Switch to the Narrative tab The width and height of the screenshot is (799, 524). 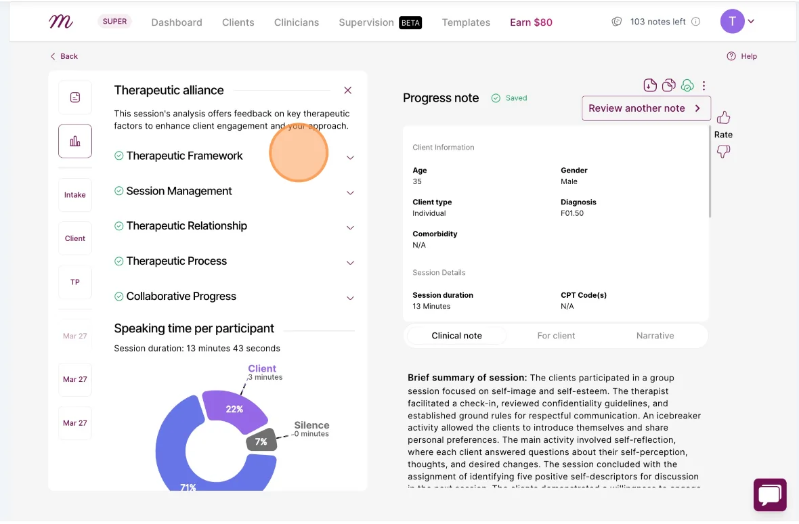(x=655, y=336)
